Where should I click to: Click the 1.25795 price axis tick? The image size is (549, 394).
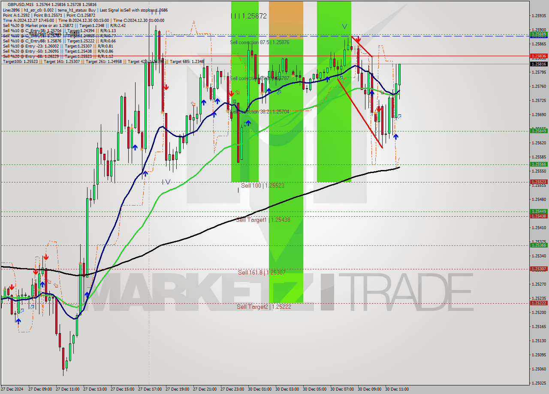click(539, 72)
